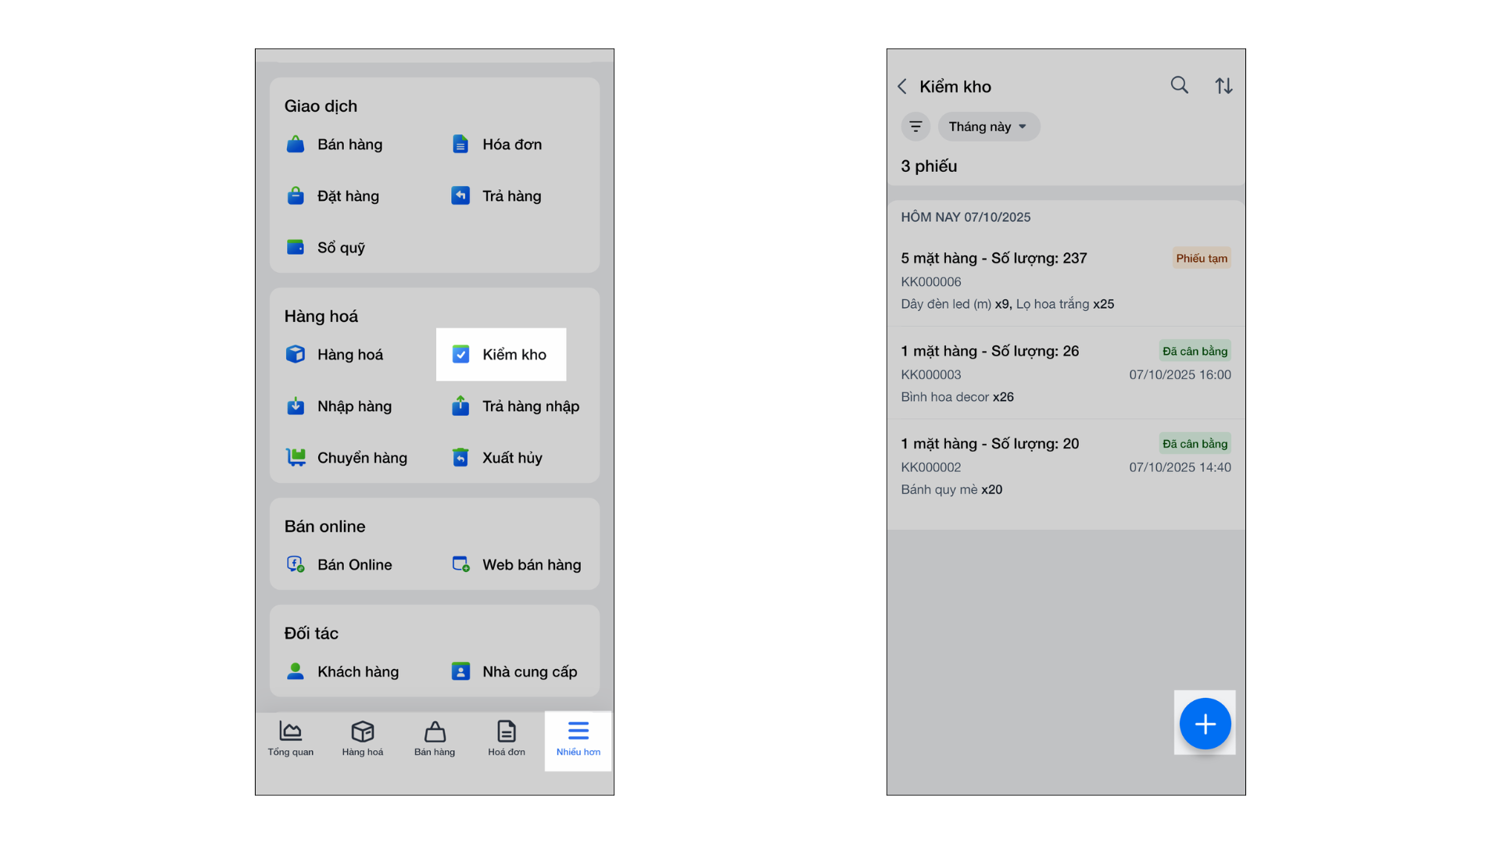The width and height of the screenshot is (1501, 844).
Task: Expand the Tháng này period dropdown
Action: click(x=988, y=127)
